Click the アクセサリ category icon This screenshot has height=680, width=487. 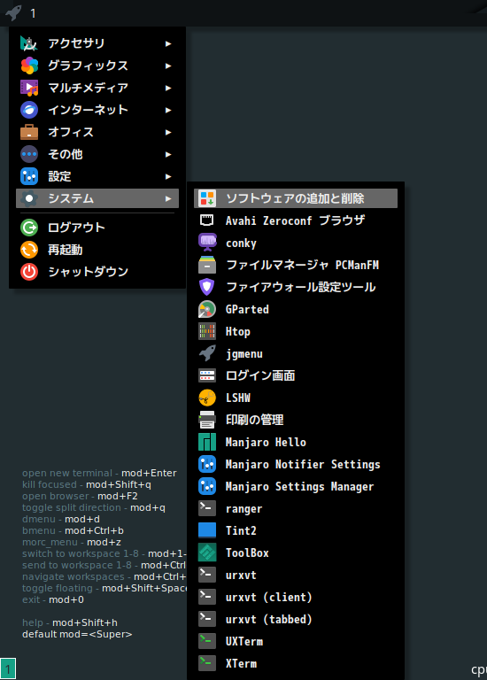[x=29, y=43]
